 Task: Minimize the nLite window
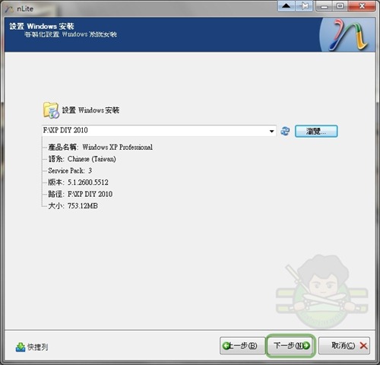(x=325, y=6)
